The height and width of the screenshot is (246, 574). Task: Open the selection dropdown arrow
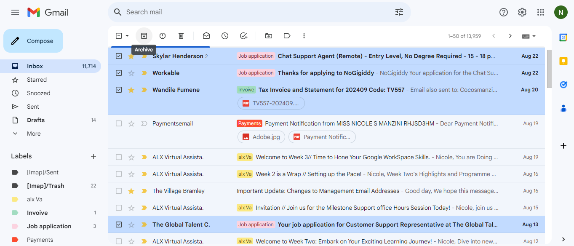pos(126,36)
